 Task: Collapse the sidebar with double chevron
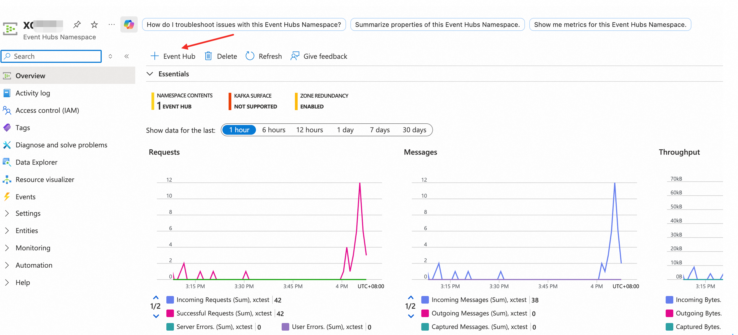[127, 56]
